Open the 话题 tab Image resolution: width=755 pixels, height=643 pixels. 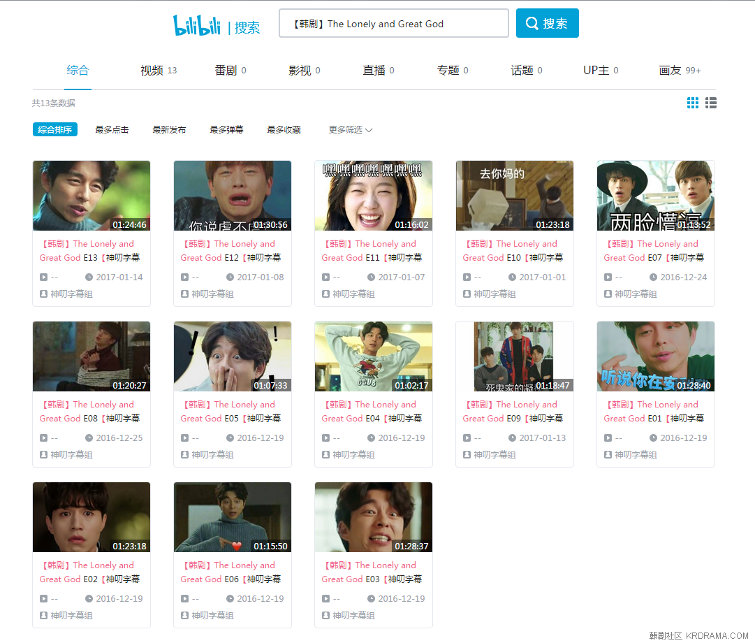(527, 71)
